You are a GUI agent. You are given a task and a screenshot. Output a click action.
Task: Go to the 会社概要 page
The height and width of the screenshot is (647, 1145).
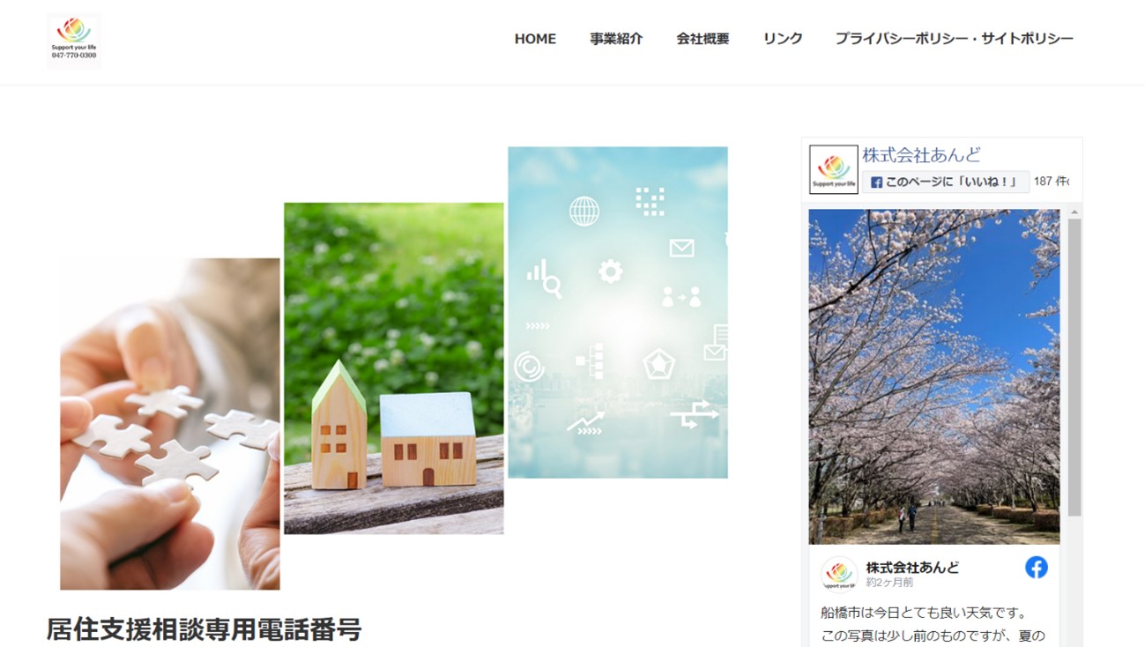tap(703, 39)
